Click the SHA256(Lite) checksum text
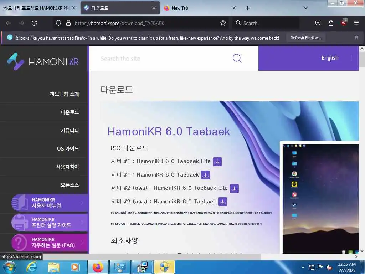 pos(191,213)
